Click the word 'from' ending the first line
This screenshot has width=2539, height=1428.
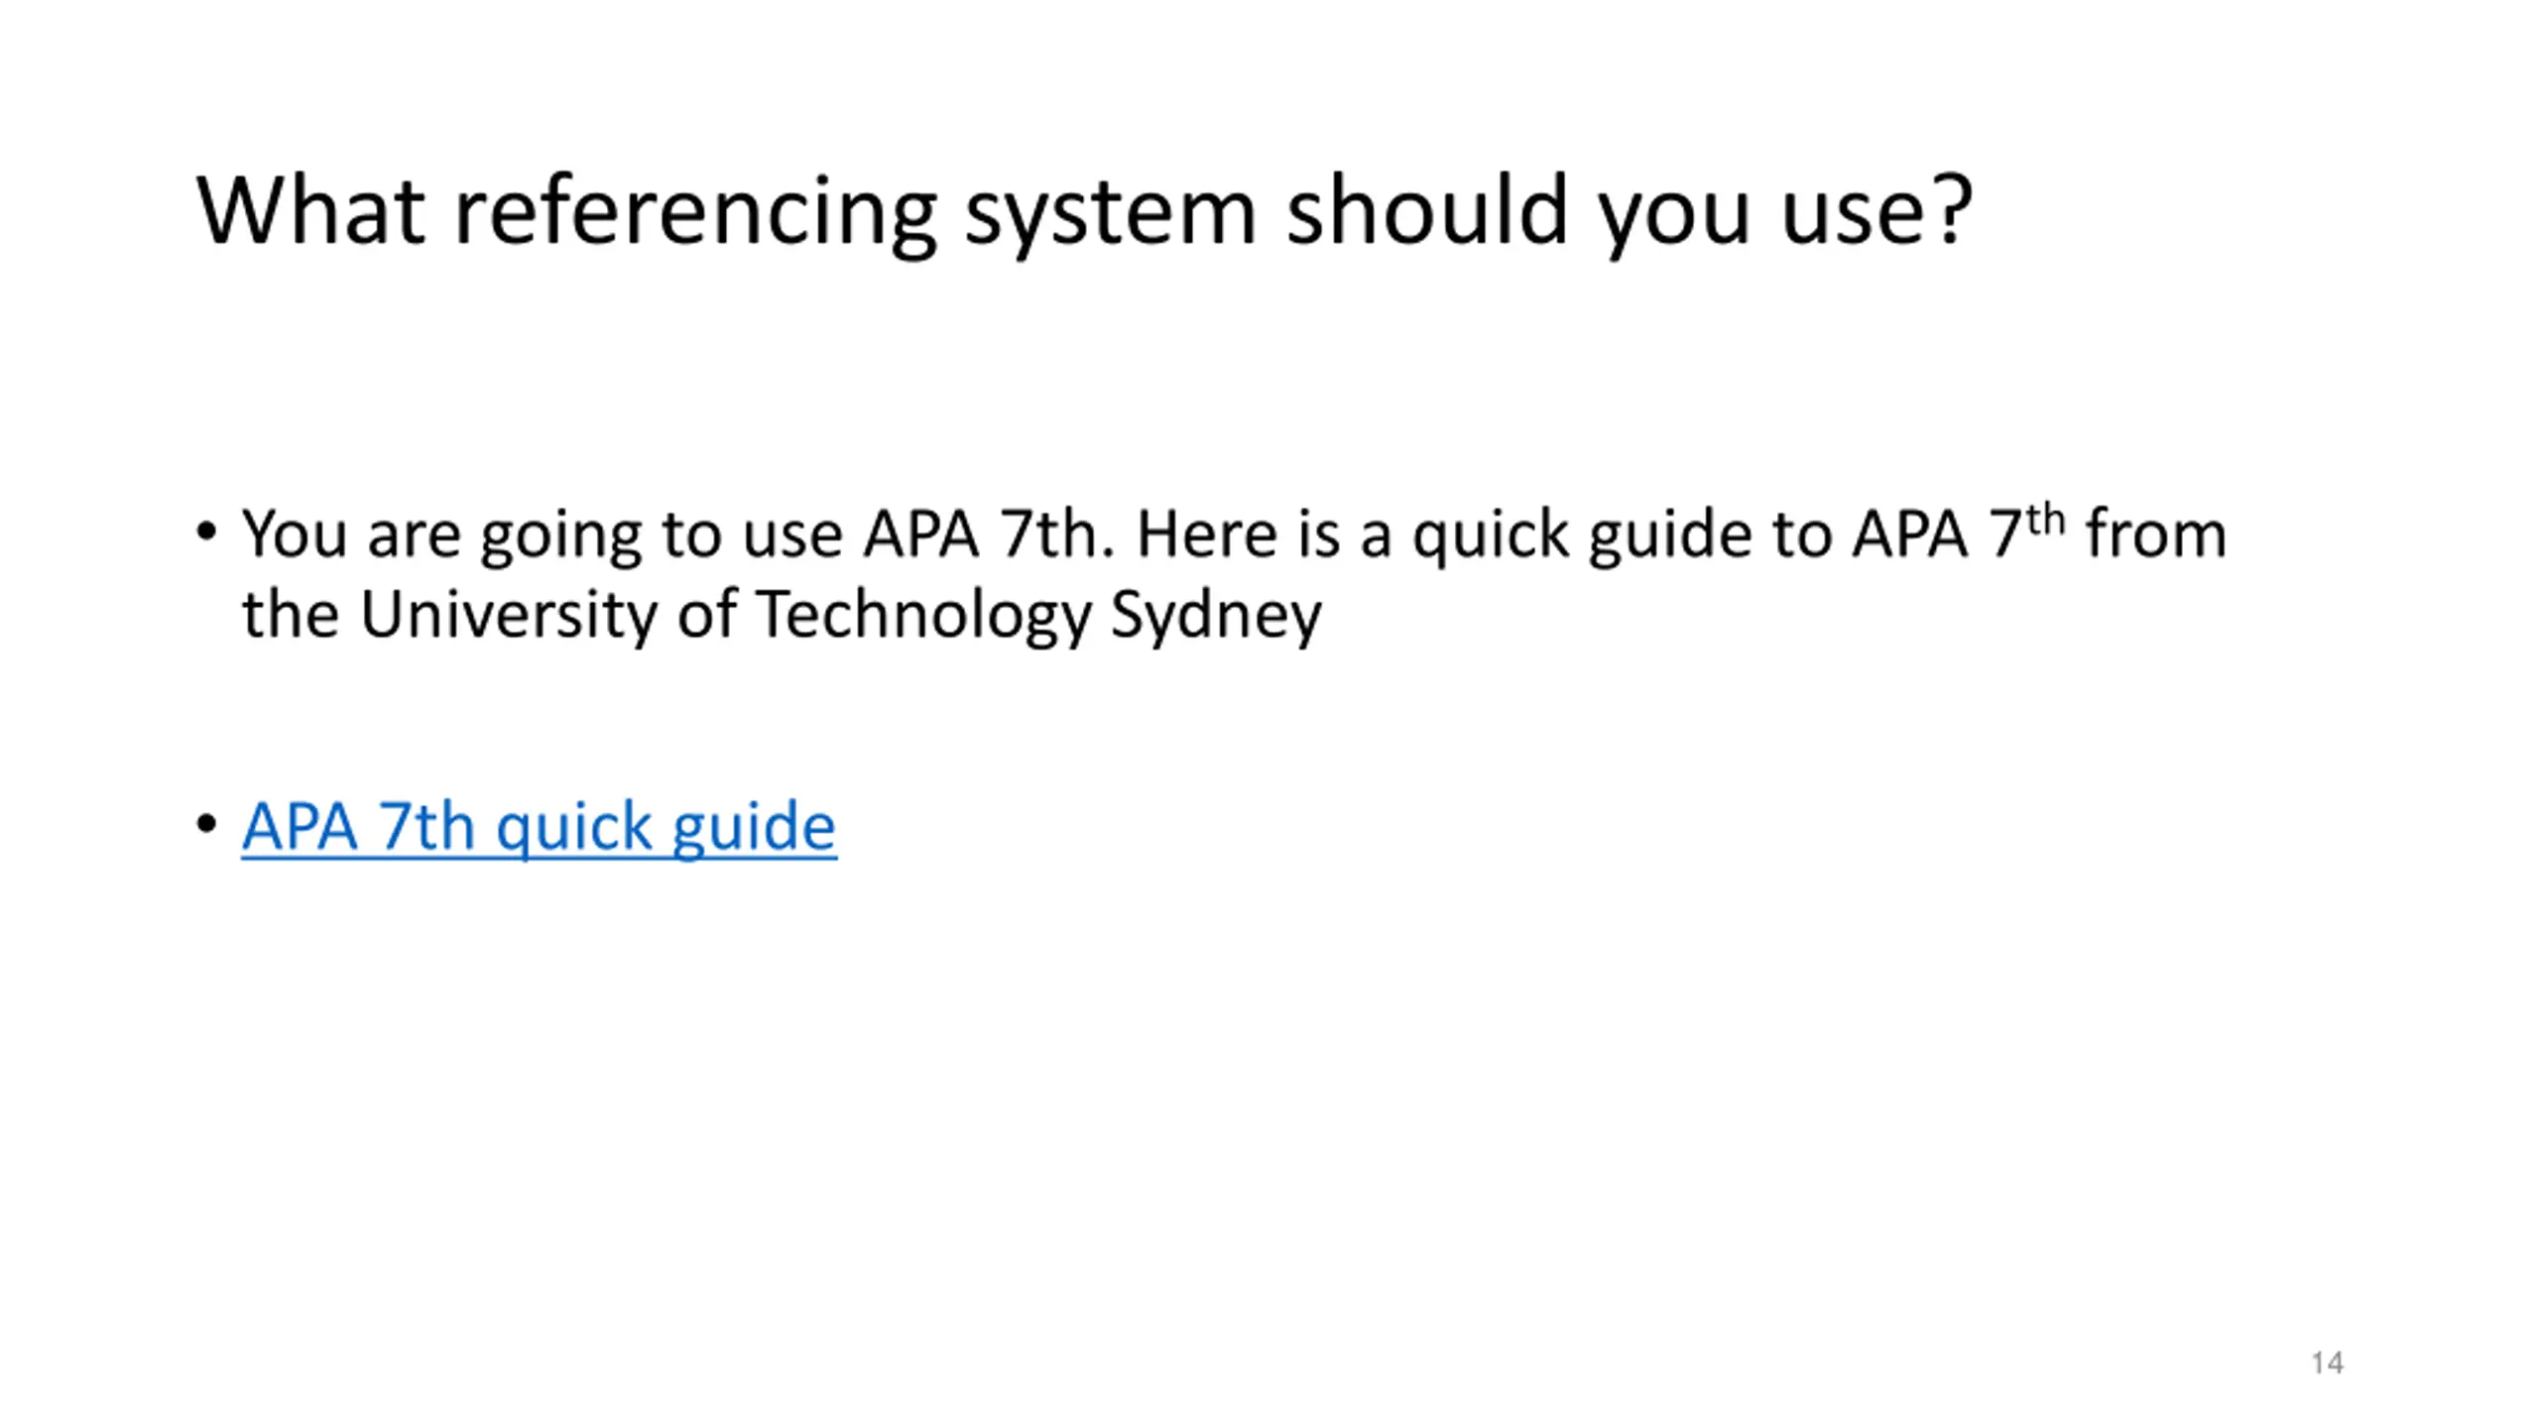2156,535
